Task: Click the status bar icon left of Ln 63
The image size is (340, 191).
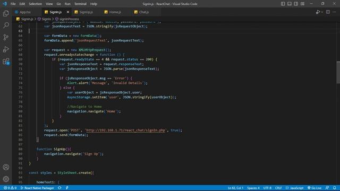Action: [67, 188]
